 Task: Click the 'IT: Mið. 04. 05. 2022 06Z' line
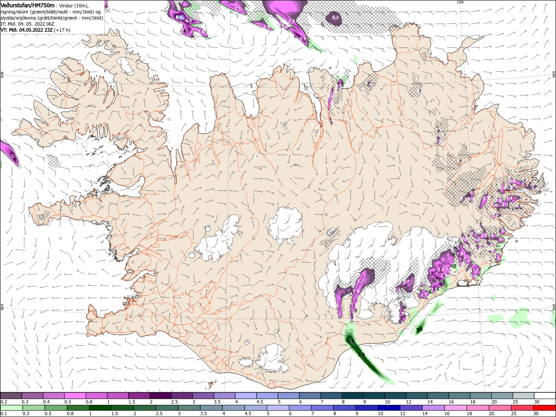(x=26, y=24)
